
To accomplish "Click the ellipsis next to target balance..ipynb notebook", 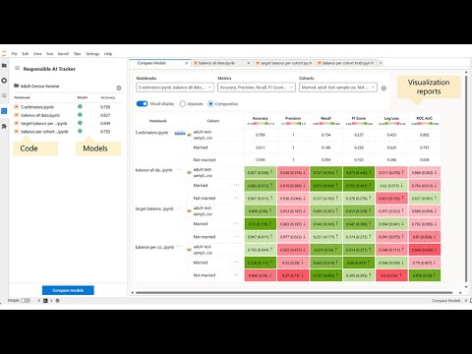I will click(x=179, y=208).
